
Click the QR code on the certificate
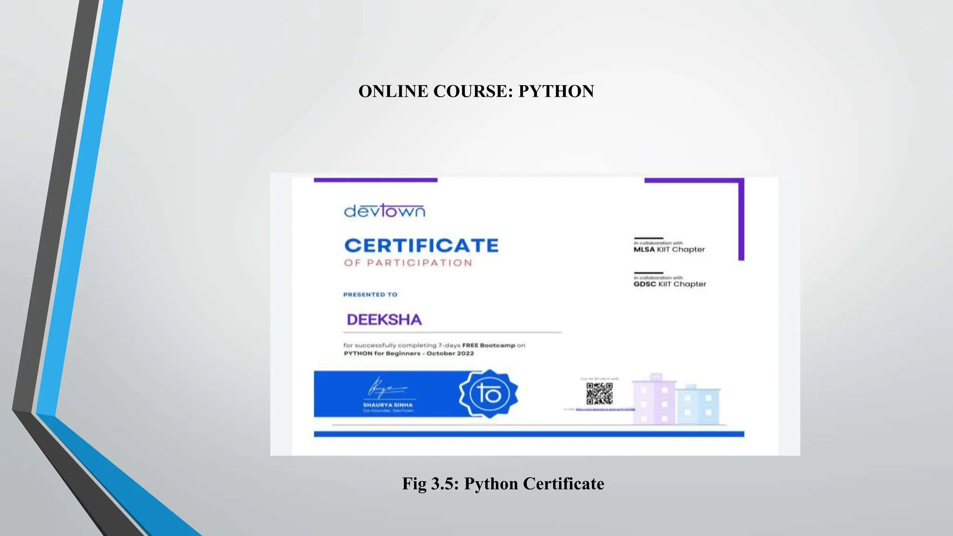599,394
